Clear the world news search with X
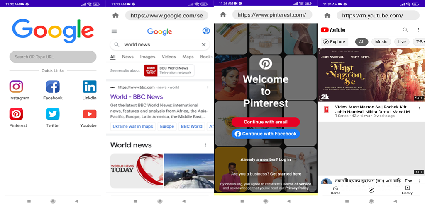This screenshot has height=207, width=425. 203,45
